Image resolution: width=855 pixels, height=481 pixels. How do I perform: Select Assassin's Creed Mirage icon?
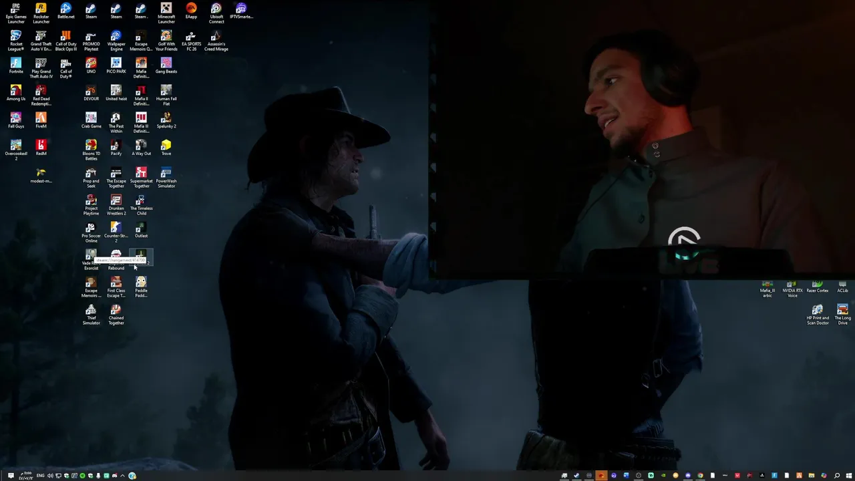pos(216,41)
